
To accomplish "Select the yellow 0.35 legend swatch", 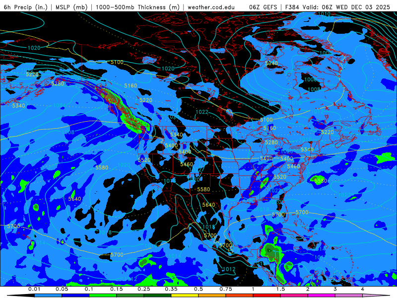I will tap(185, 296).
